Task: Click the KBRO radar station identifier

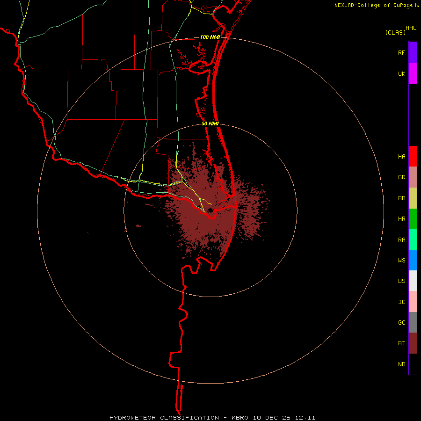Action: (x=240, y=418)
